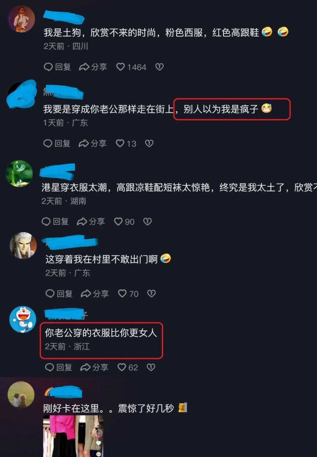
Task: Open the green sprout avatar profile
Action: 20,174
